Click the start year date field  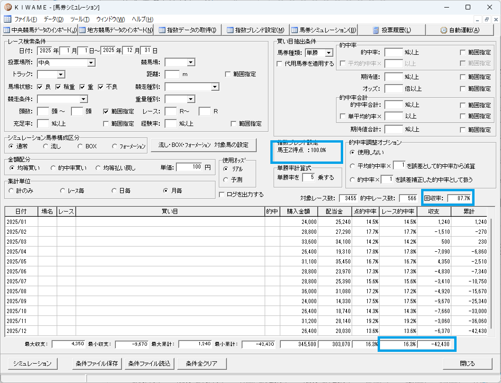click(45, 51)
